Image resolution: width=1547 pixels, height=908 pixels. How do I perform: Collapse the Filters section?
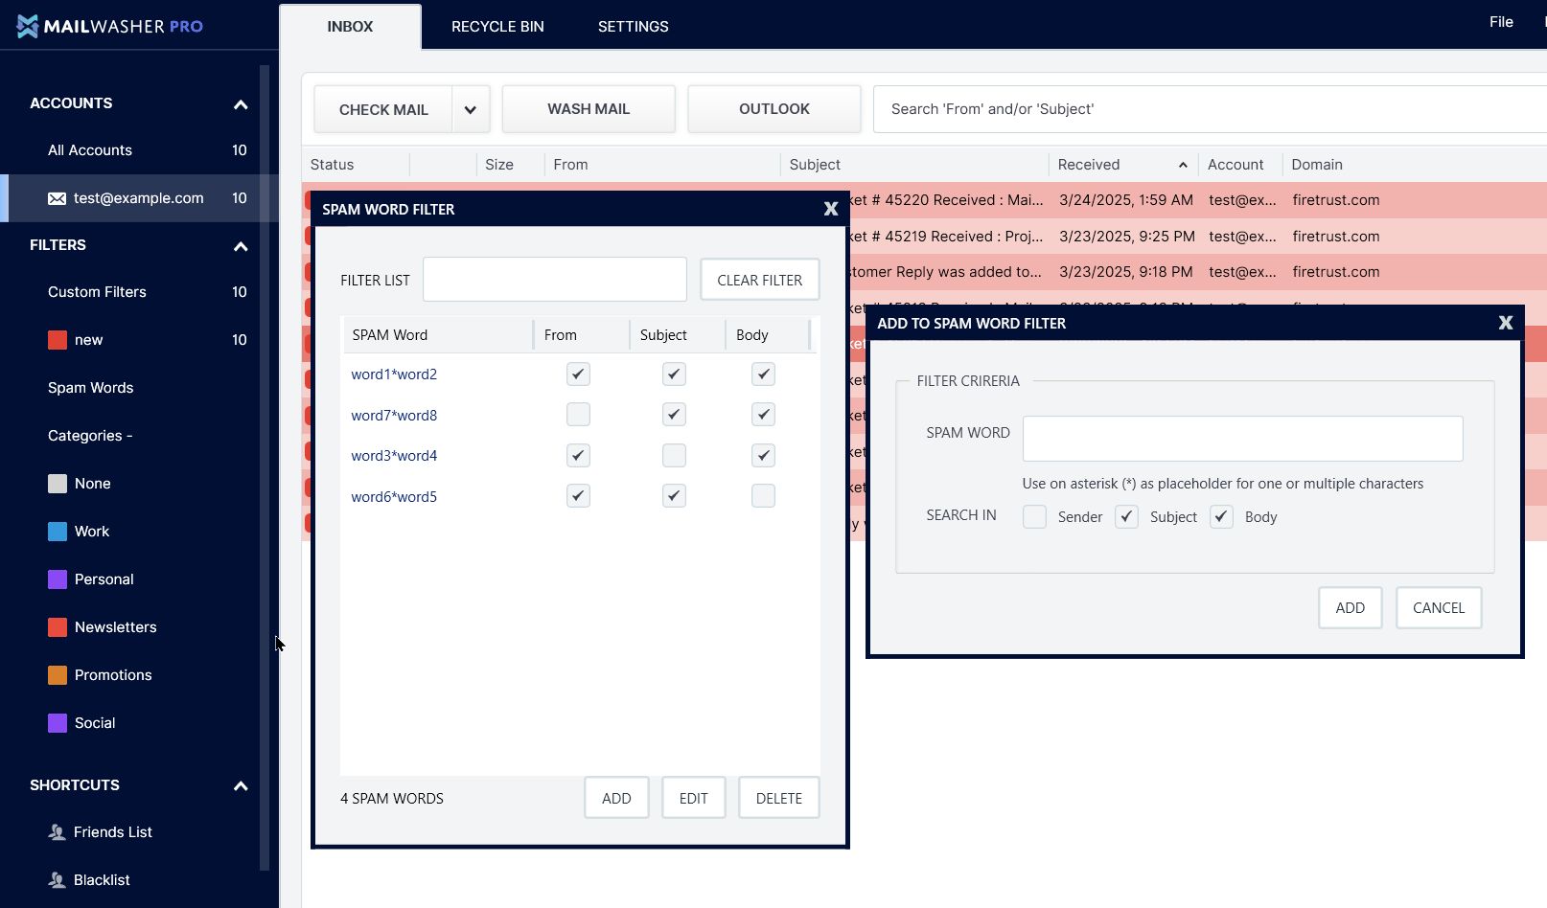(x=241, y=246)
